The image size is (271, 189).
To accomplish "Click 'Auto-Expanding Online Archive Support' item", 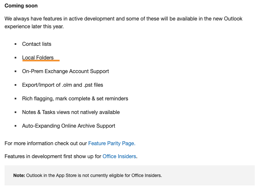I will click(x=69, y=126).
